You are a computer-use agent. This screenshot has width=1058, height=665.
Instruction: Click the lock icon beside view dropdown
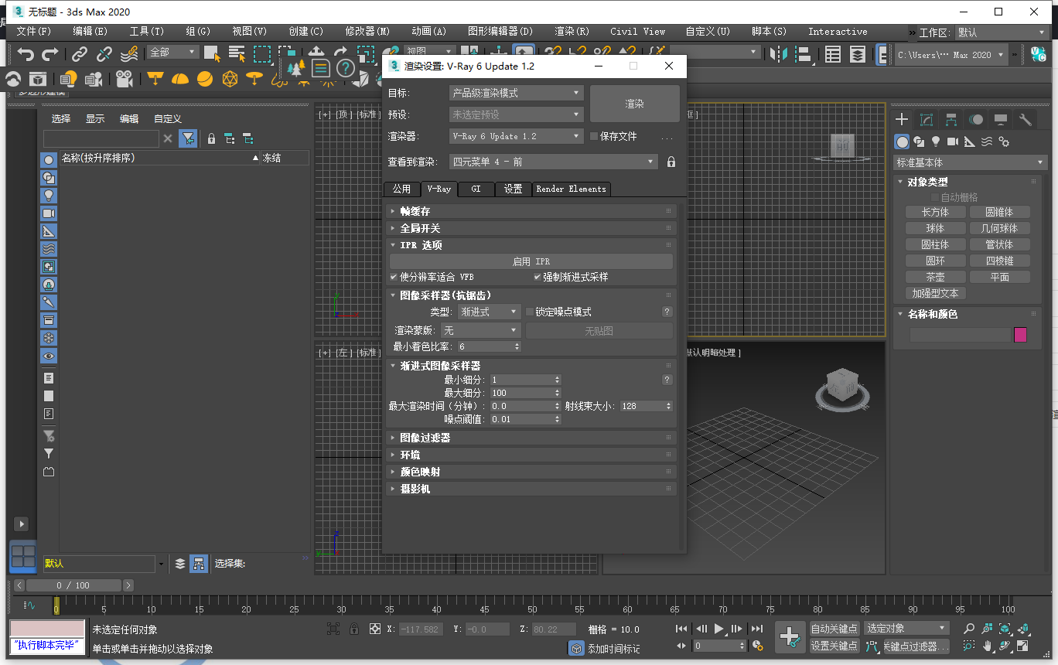(671, 162)
